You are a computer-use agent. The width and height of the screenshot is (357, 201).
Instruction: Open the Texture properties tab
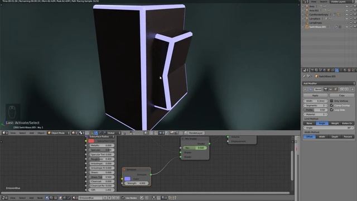point(349,70)
